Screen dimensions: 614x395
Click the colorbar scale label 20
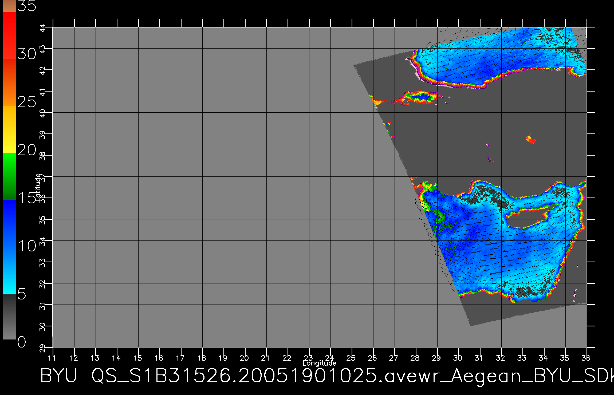pyautogui.click(x=27, y=150)
